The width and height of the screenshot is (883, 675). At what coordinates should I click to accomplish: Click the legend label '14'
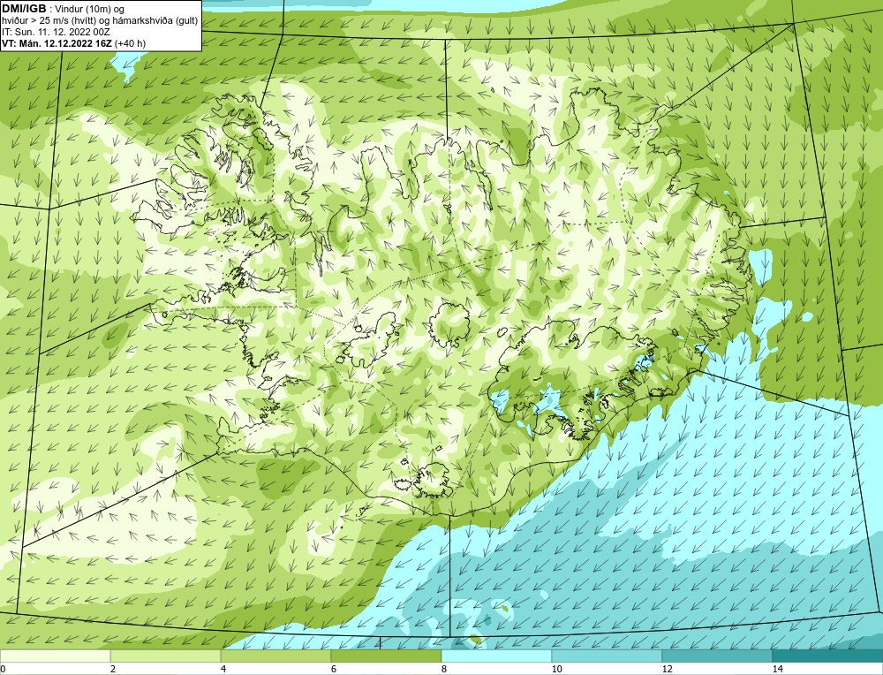[777, 669]
